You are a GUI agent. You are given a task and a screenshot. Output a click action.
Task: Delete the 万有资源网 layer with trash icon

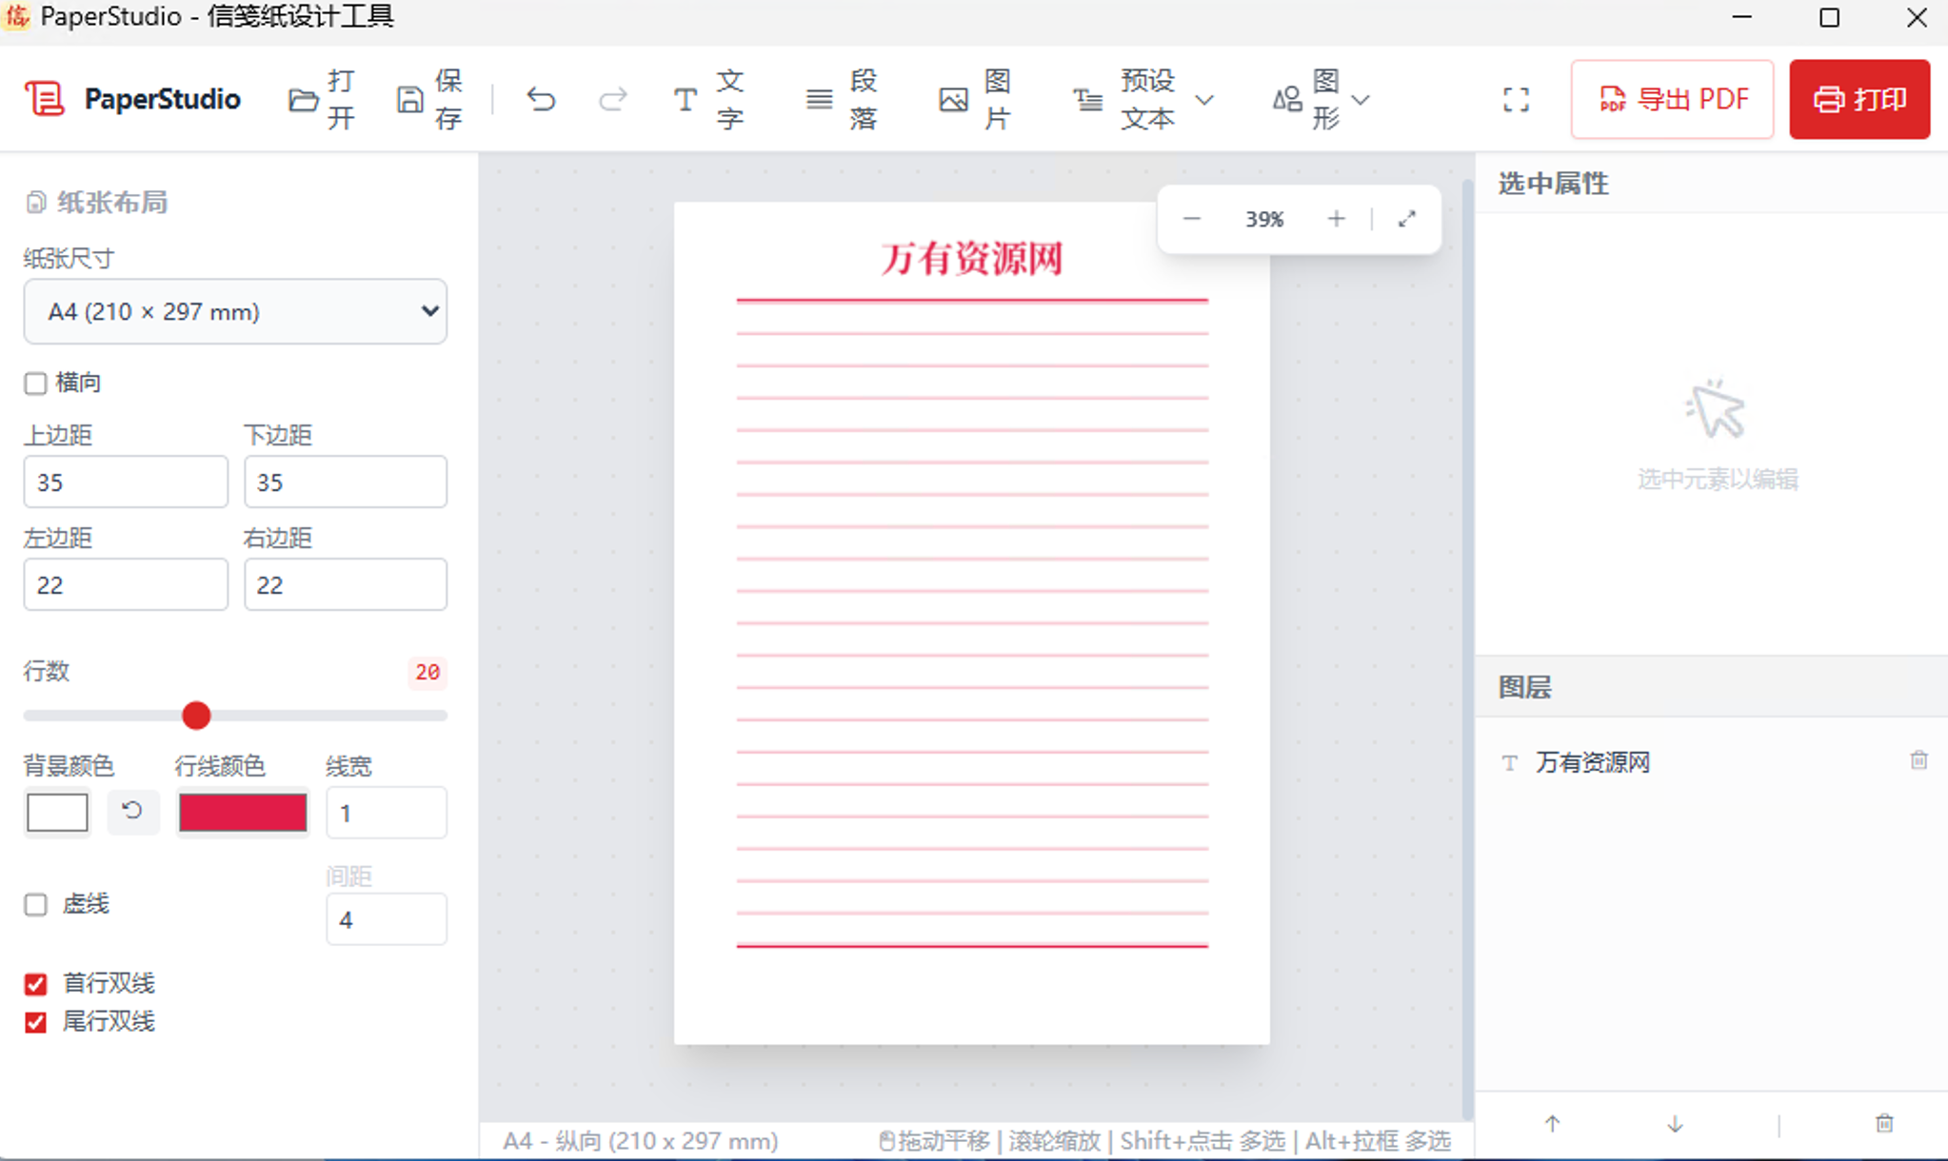coord(1918,760)
